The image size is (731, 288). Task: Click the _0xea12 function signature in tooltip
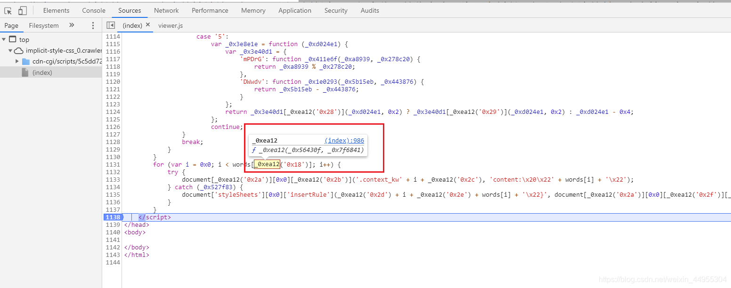click(x=308, y=150)
